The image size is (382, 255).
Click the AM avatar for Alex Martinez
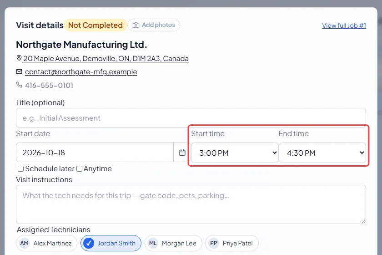[25, 243]
